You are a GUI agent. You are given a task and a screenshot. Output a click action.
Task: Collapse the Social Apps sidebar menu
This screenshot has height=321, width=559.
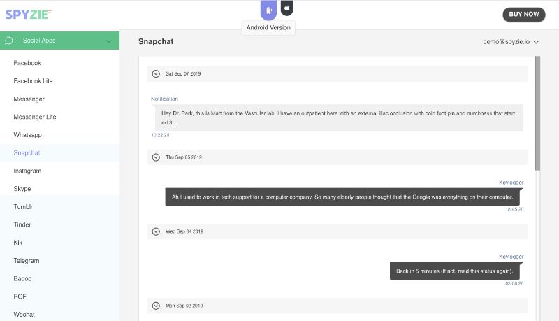(108, 41)
